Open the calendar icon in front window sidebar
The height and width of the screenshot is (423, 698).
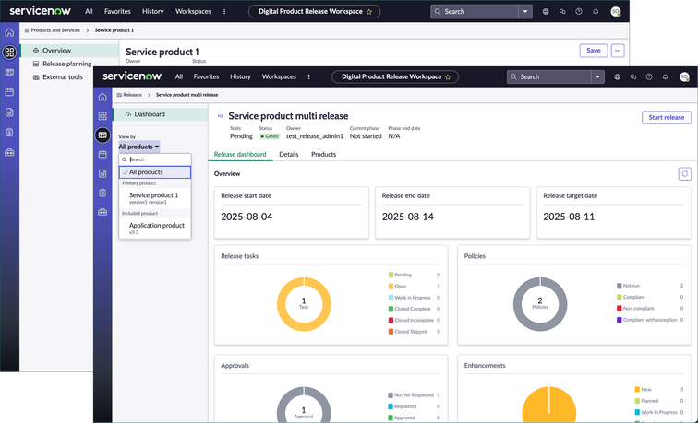102,154
